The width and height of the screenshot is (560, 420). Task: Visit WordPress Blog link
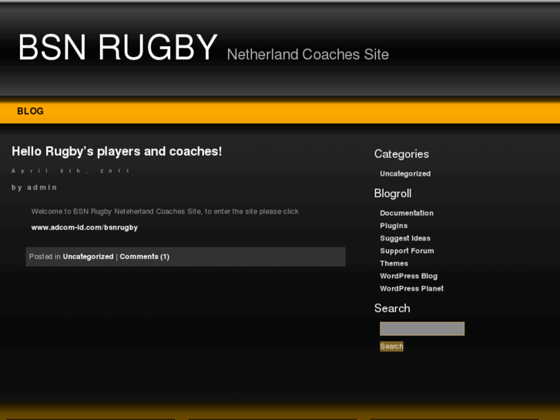tap(408, 276)
